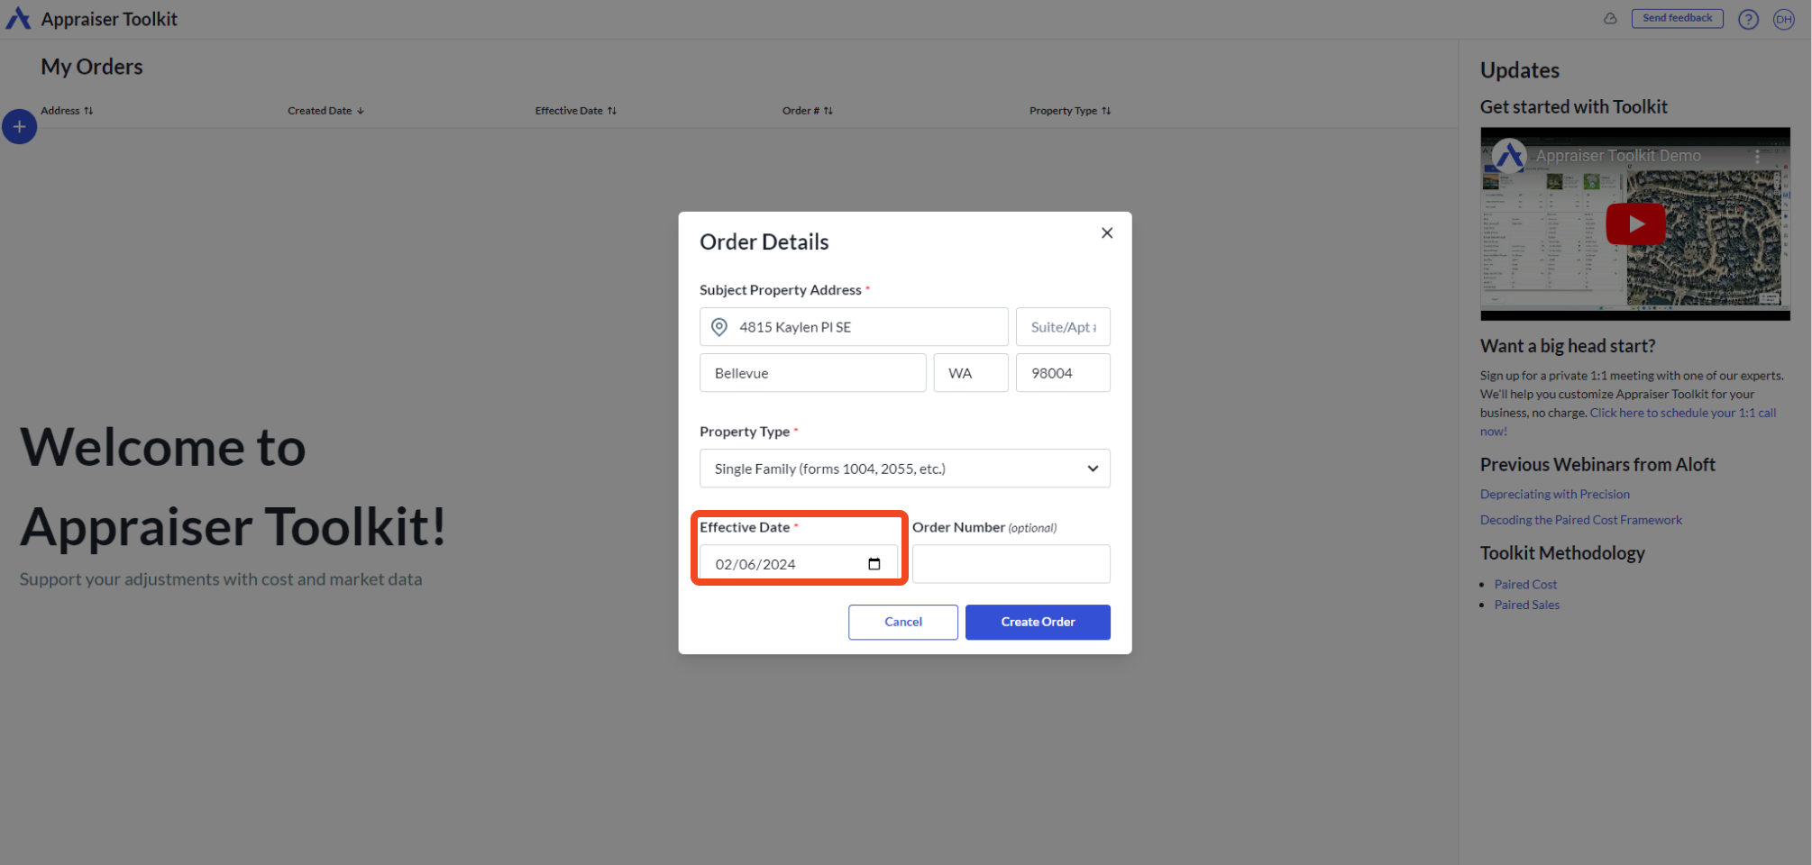Open the Paired Cost methodology link
Image resolution: width=1812 pixels, height=865 pixels.
point(1525,585)
